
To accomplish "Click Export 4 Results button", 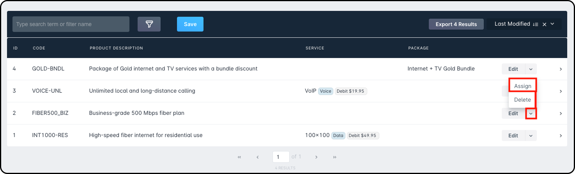I will coord(456,24).
